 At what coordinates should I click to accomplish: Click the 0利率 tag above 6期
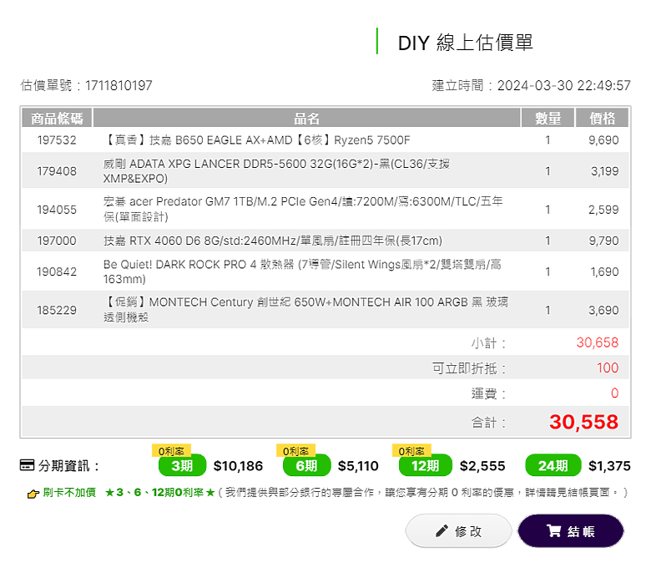[x=296, y=451]
